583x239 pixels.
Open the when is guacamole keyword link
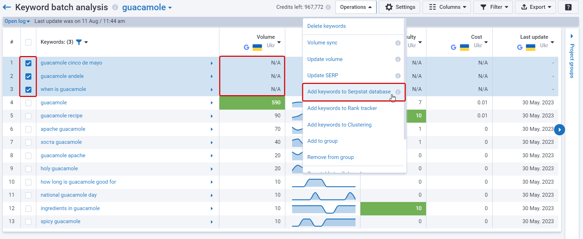click(x=63, y=89)
